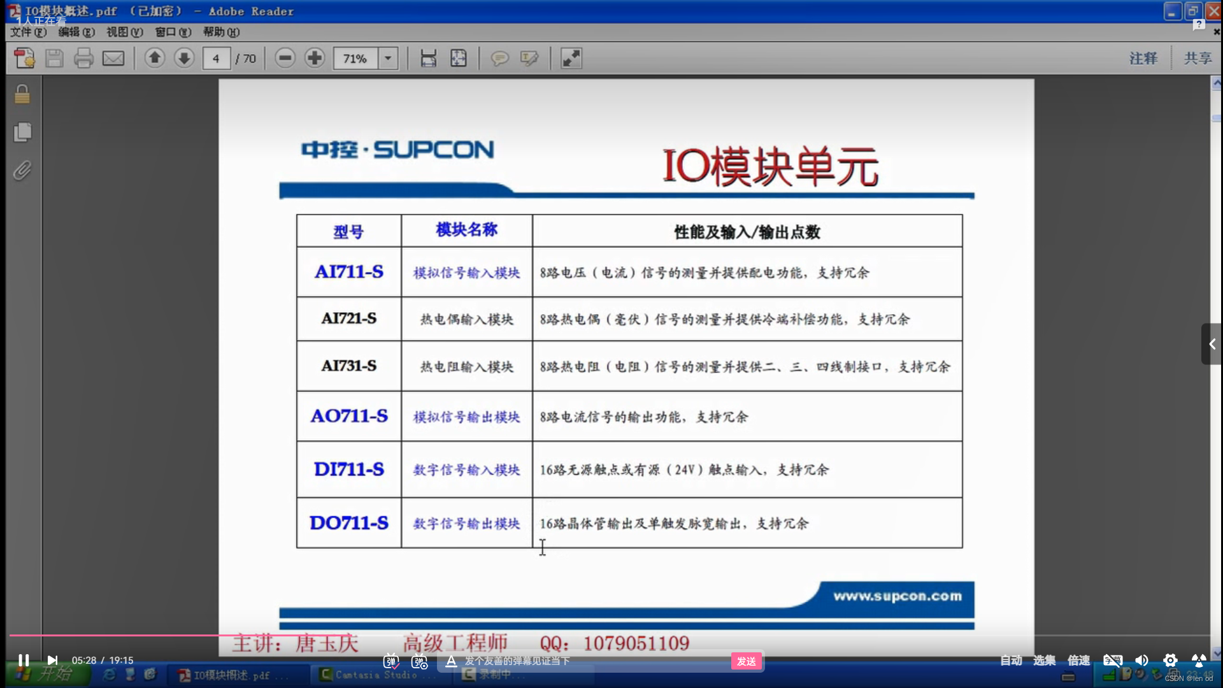Add a sticky note comment
Viewport: 1223px width, 688px height.
[x=499, y=59]
